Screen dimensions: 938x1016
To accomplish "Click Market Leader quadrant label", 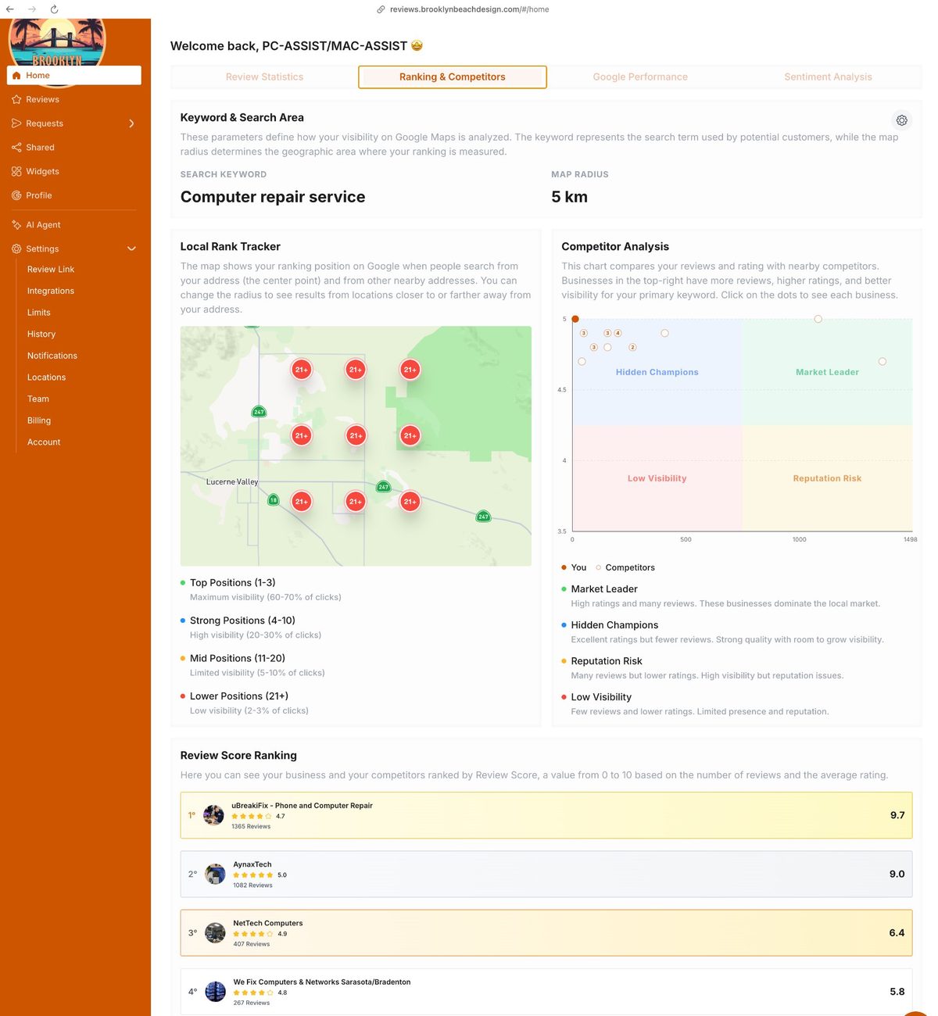I will 827,372.
